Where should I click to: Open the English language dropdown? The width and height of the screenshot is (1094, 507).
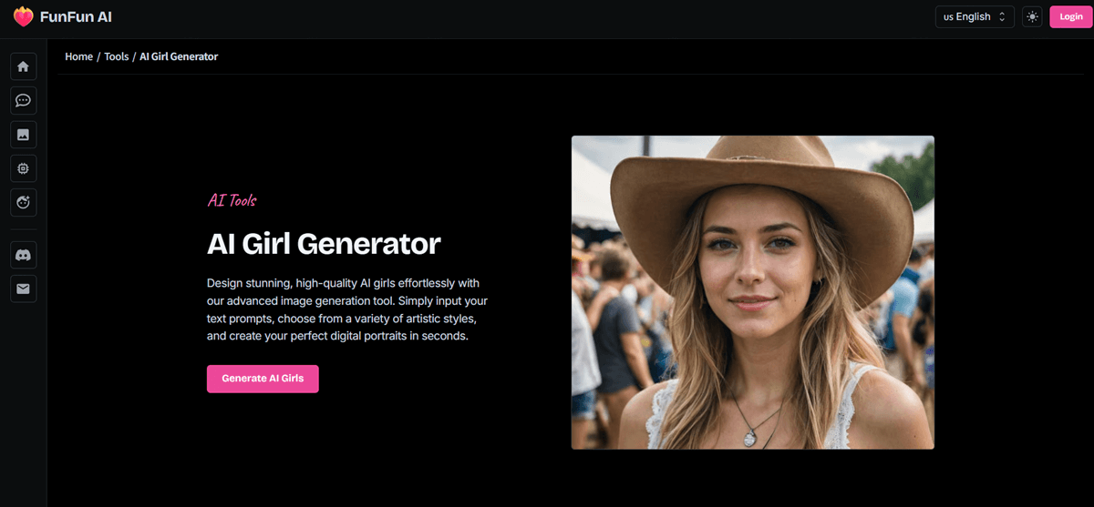[975, 16]
